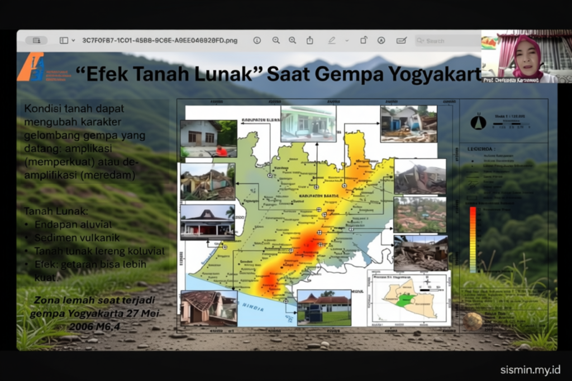Click the presenter's webcam video thumbnail

pyautogui.click(x=519, y=56)
